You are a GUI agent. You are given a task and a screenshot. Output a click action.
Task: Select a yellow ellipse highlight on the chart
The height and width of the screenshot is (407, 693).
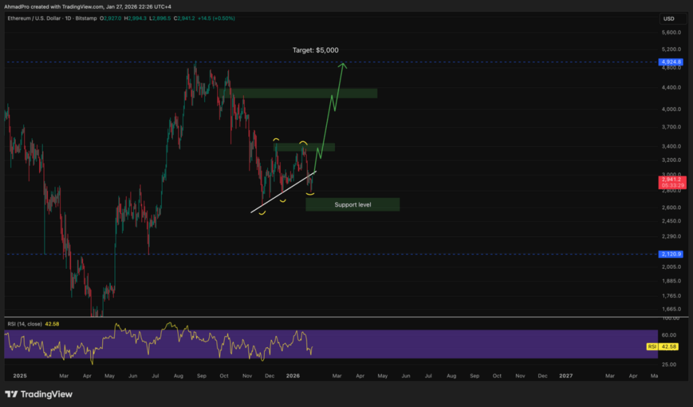(261, 212)
